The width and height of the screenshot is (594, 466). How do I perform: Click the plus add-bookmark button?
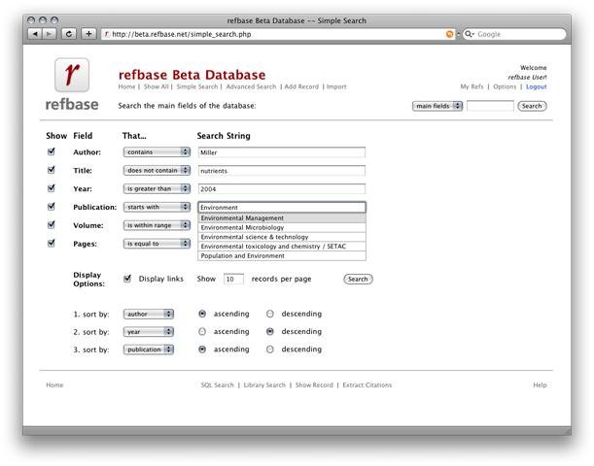pos(88,34)
